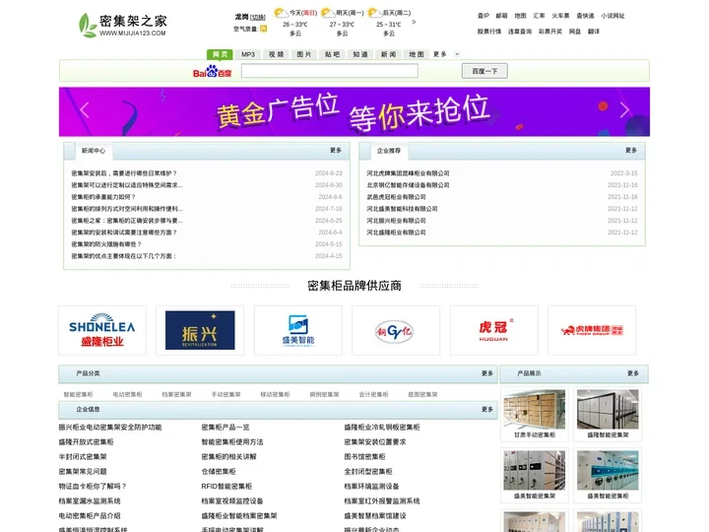Open the 查IP tool link
The width and height of the screenshot is (709, 532).
click(x=483, y=16)
